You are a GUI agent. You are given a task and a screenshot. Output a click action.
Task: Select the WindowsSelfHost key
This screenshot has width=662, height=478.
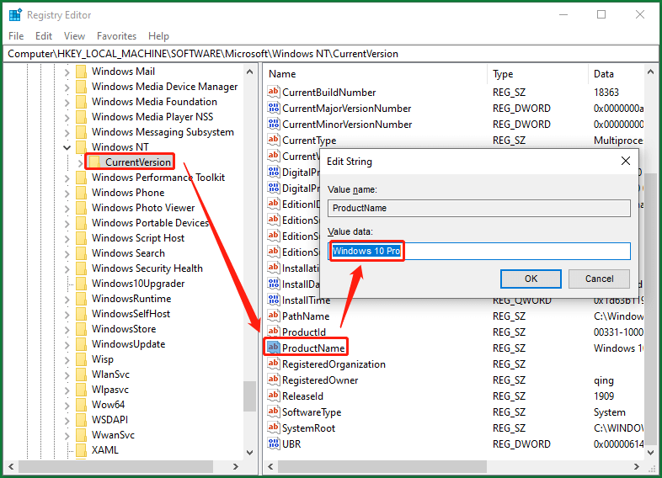click(131, 313)
